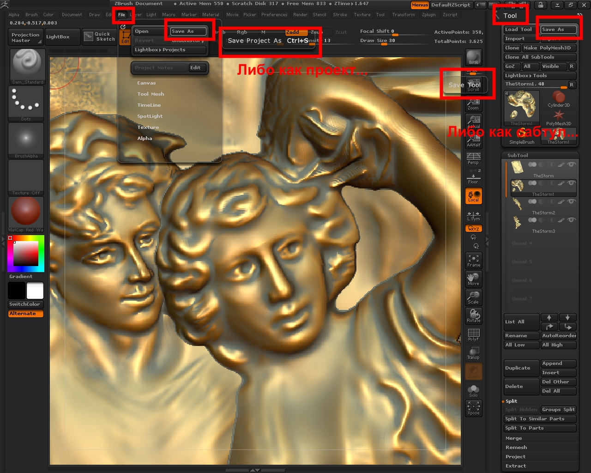Viewport: 591px width, 473px height.
Task: Expand the TimeLine section
Action: (149, 105)
